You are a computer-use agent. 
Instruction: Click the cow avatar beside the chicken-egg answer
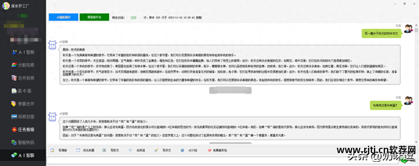pyautogui.click(x=52, y=117)
